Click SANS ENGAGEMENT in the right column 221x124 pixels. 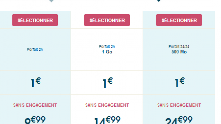coord(179,105)
